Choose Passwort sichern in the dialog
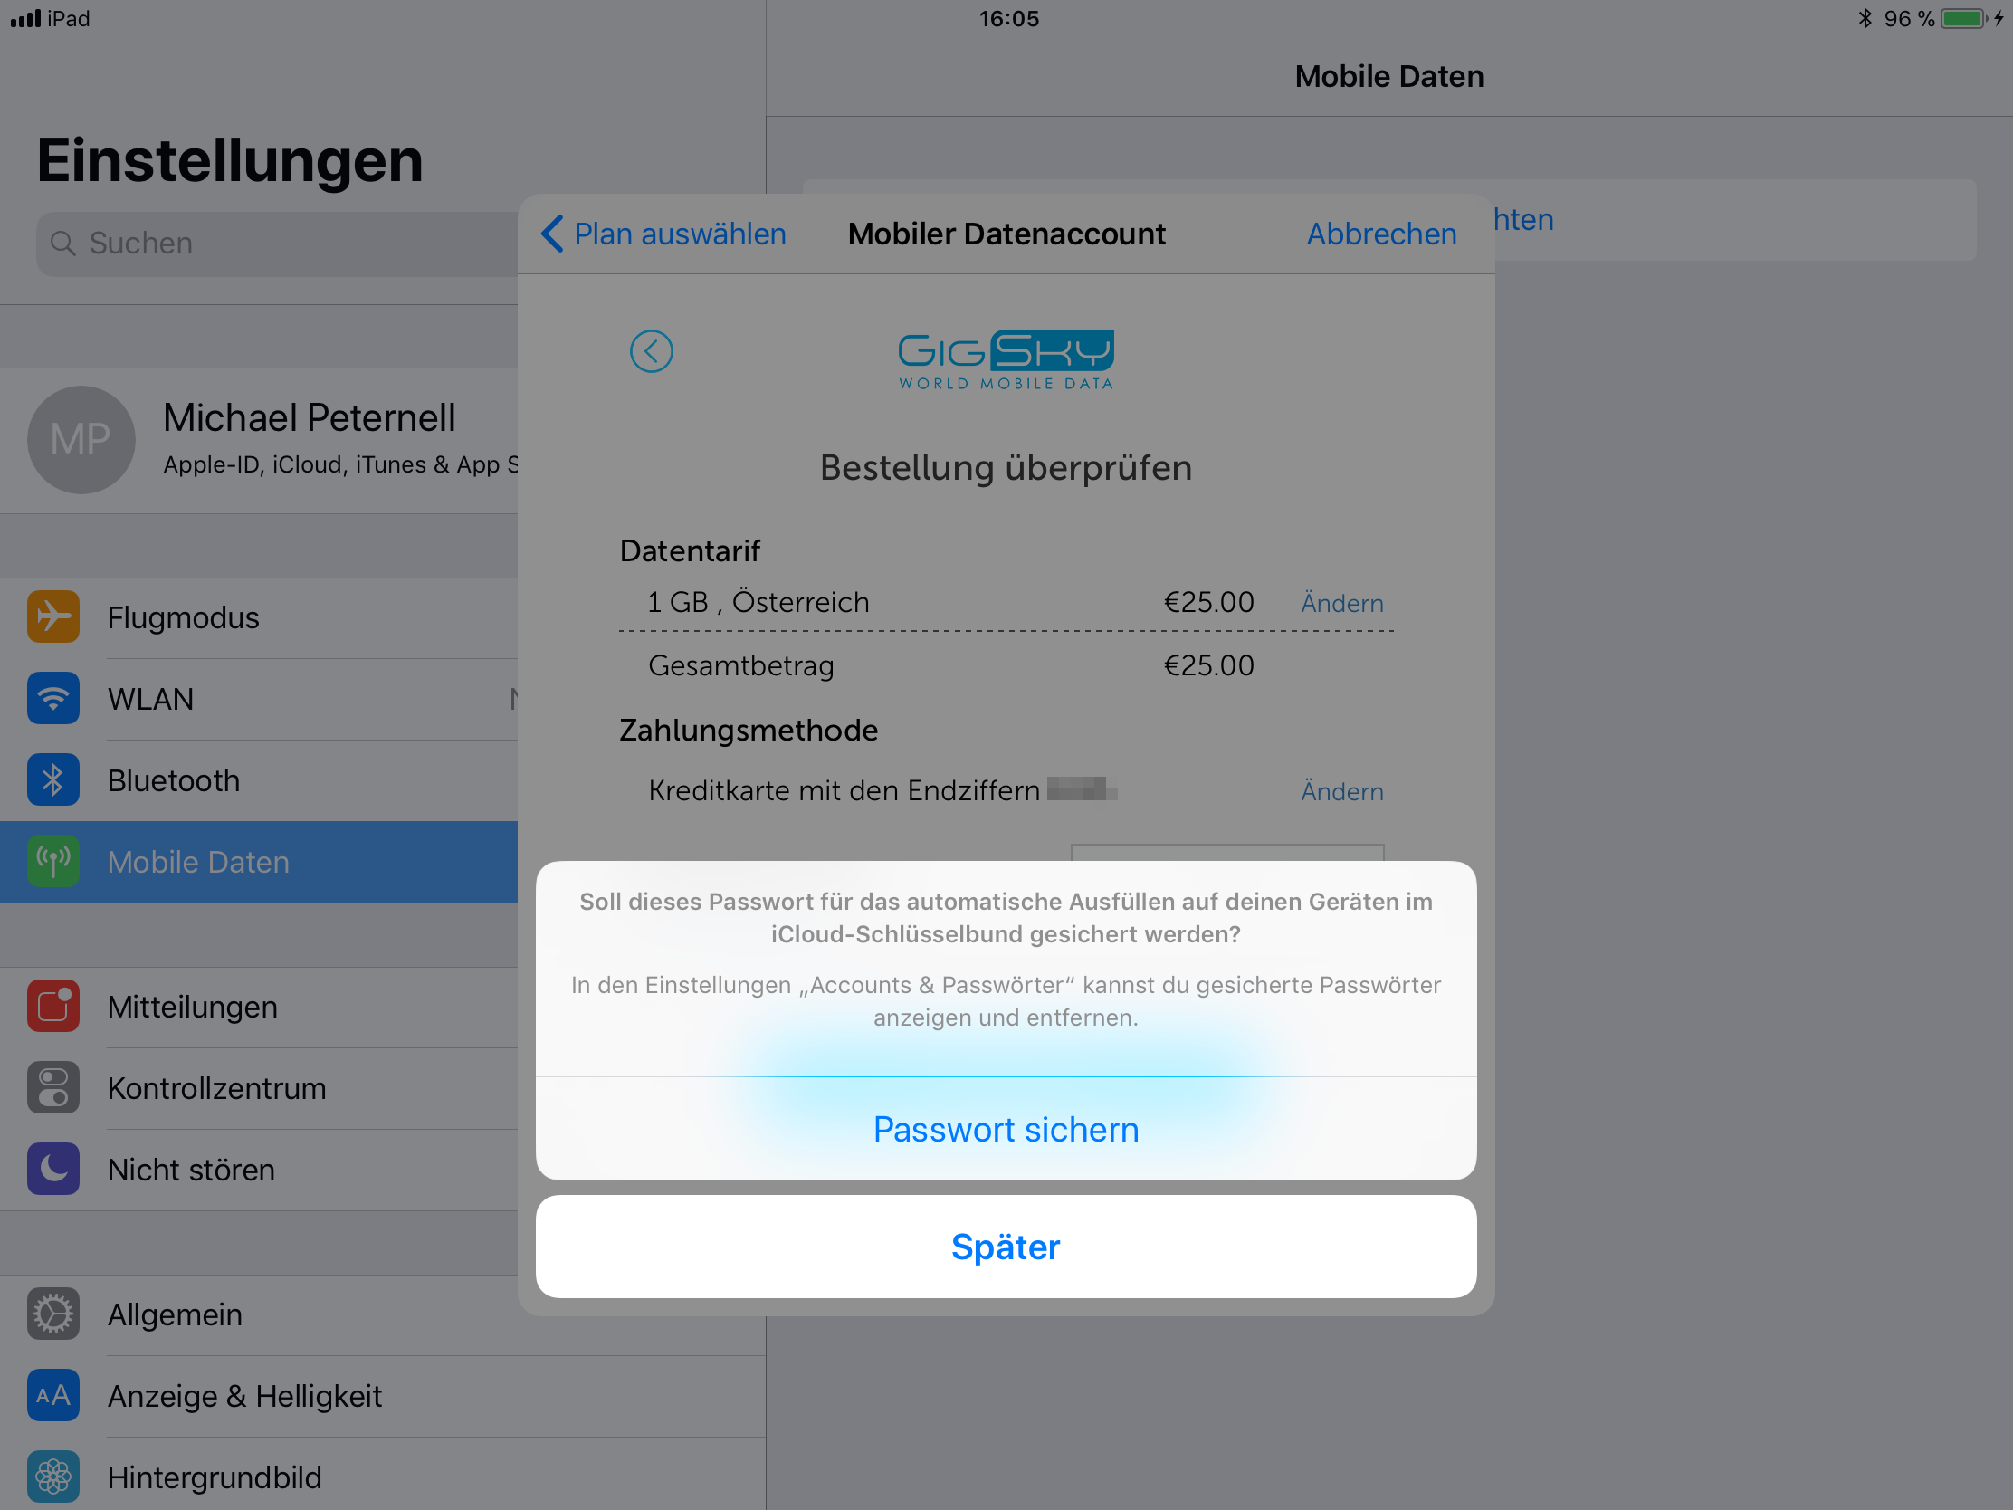2013x1510 pixels. click(1006, 1130)
